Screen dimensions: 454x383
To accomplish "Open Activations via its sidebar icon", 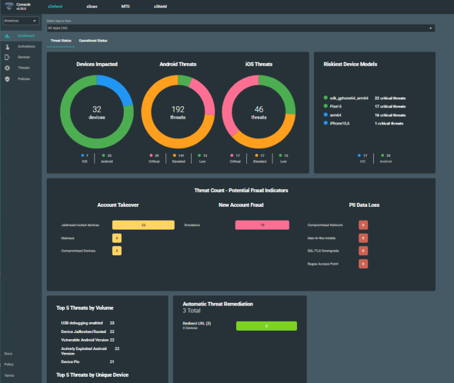I will point(7,47).
